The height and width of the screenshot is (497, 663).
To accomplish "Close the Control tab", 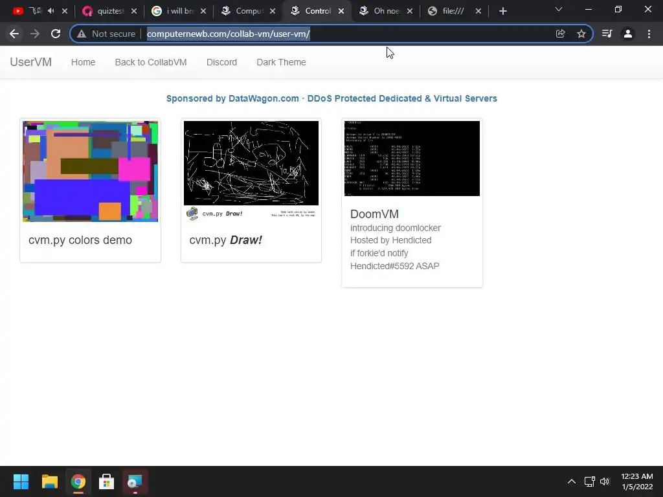I will (341, 11).
